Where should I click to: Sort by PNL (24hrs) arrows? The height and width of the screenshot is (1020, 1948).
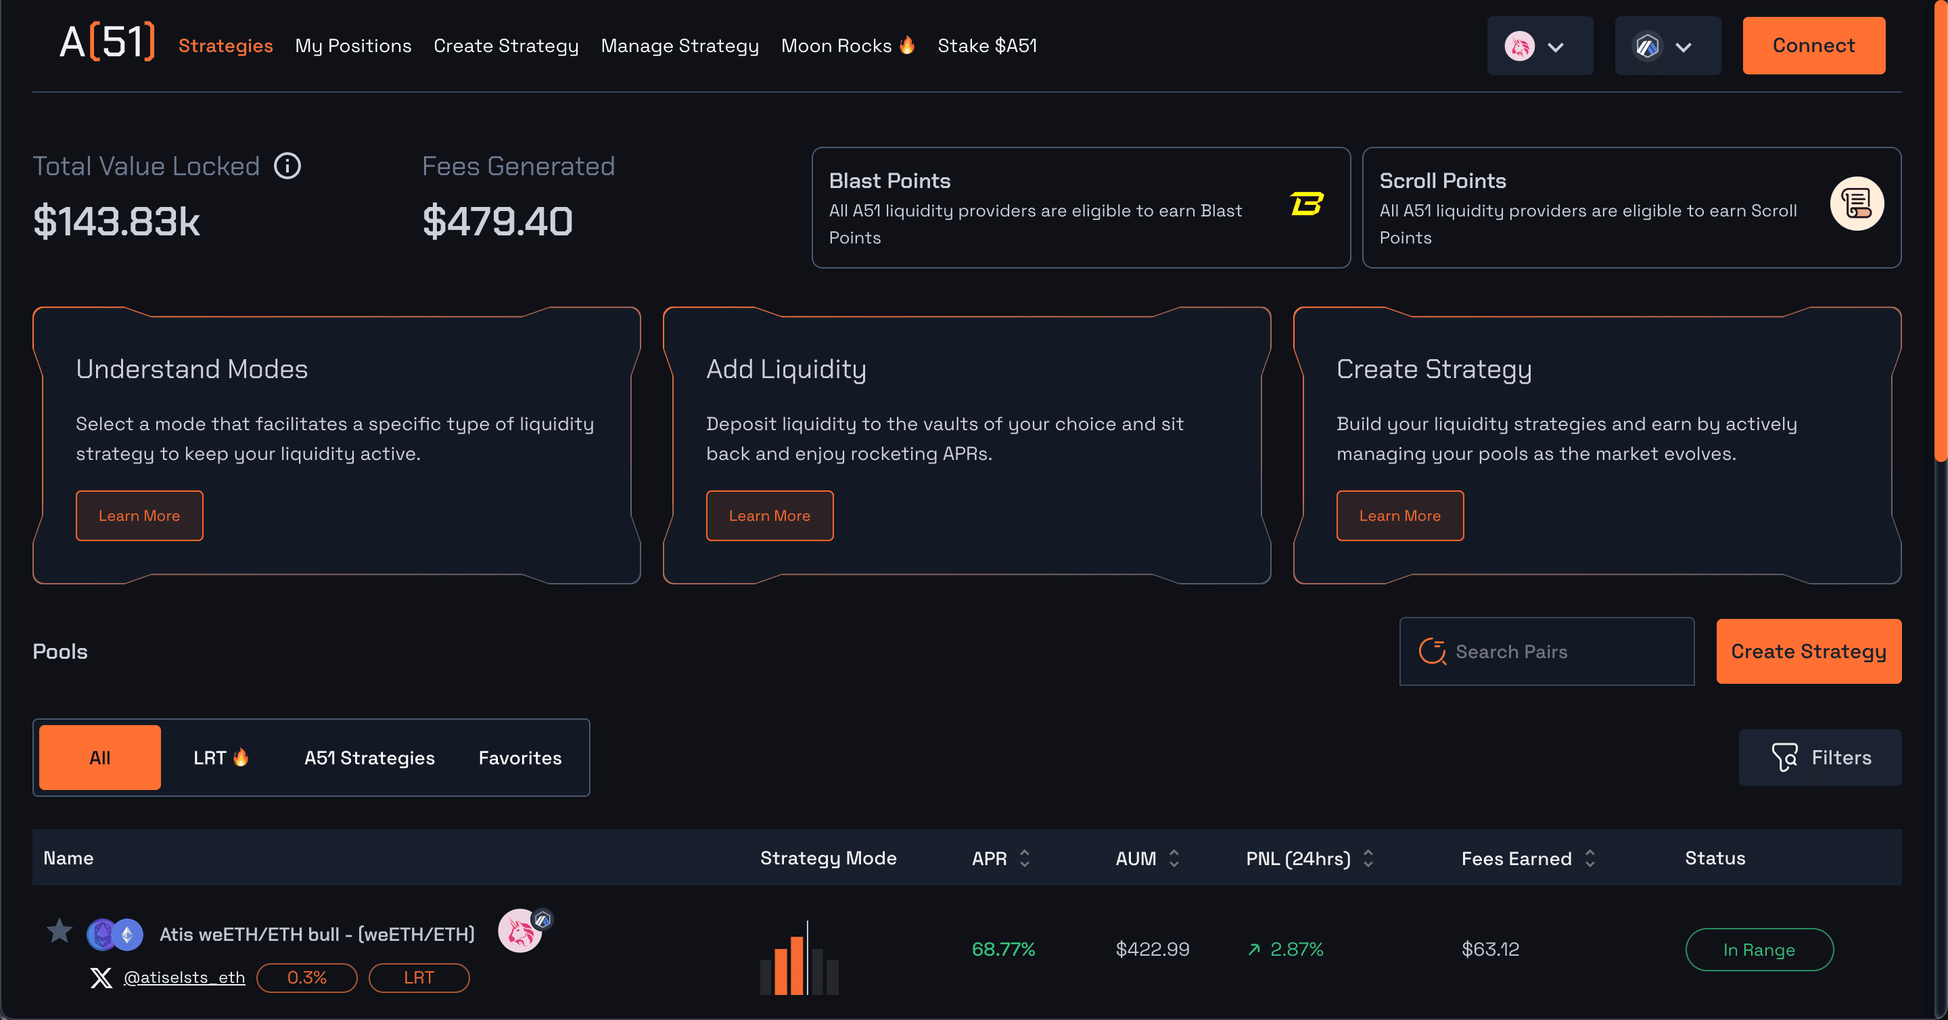click(x=1368, y=858)
